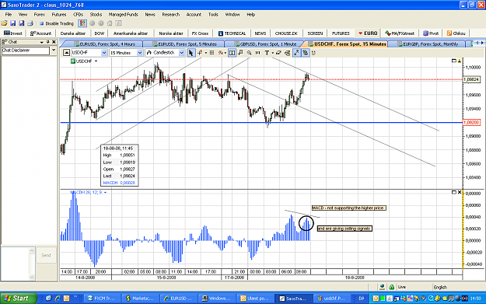Click the English language status text
This screenshot has height=304, width=486.
440,287
